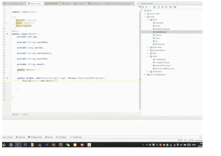Viewport: 221px width, 156px height.
Task: Click the minus detach project icon in Gradle toolbar
Action: point(150,7)
